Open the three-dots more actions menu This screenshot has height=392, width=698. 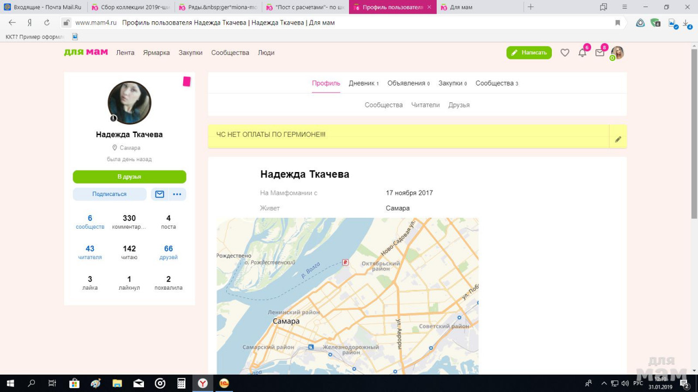(x=177, y=194)
